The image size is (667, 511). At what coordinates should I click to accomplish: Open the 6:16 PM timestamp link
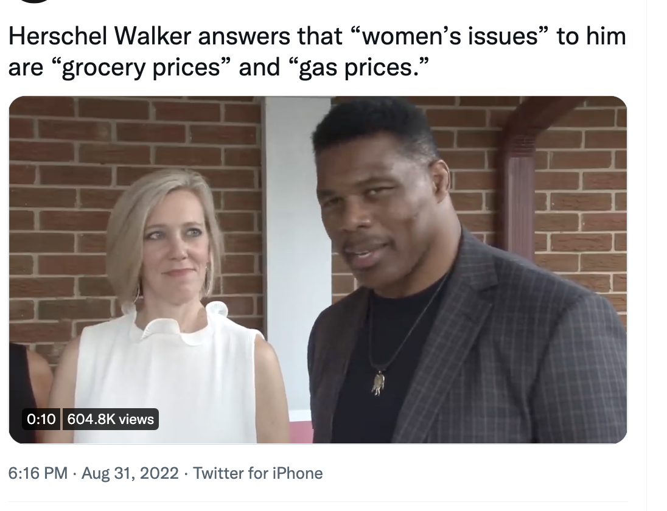(38, 473)
